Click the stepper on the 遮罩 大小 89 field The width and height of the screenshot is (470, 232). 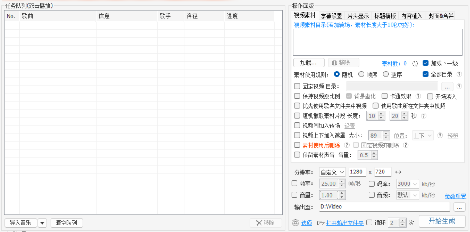(x=386, y=135)
